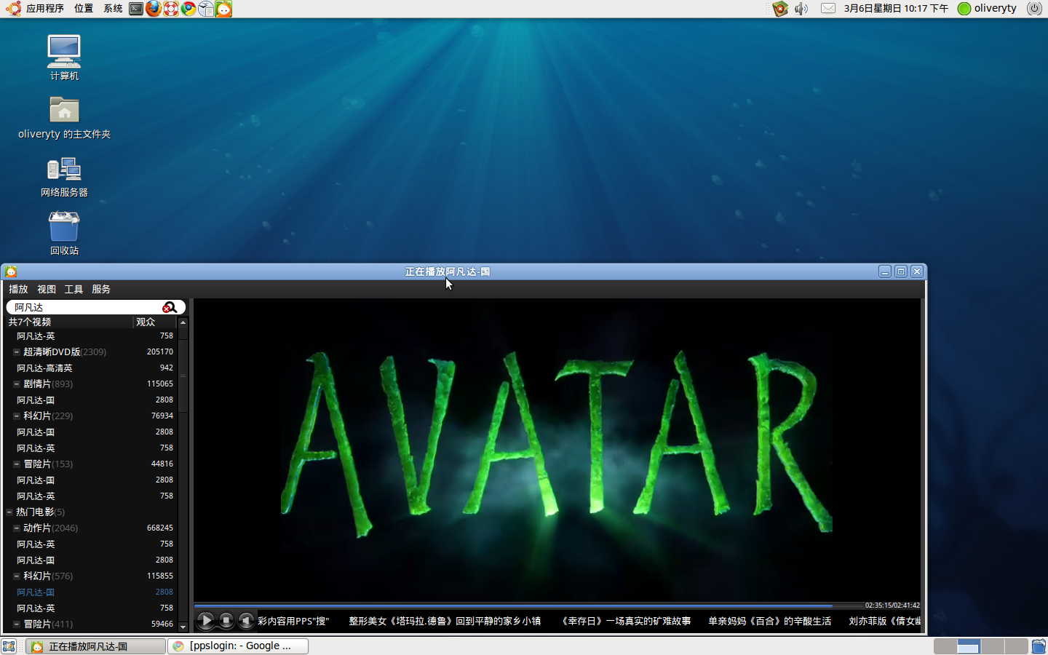This screenshot has width=1048, height=655.
Task: Click the play button in player controls
Action: (x=206, y=621)
